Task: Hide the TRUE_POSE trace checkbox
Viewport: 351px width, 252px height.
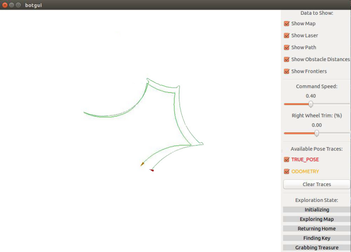Action: point(286,159)
